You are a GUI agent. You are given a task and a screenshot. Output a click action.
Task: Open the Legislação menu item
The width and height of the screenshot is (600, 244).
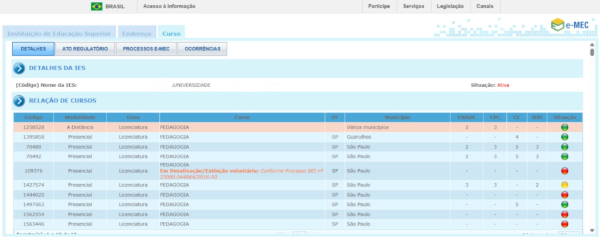[x=450, y=6]
